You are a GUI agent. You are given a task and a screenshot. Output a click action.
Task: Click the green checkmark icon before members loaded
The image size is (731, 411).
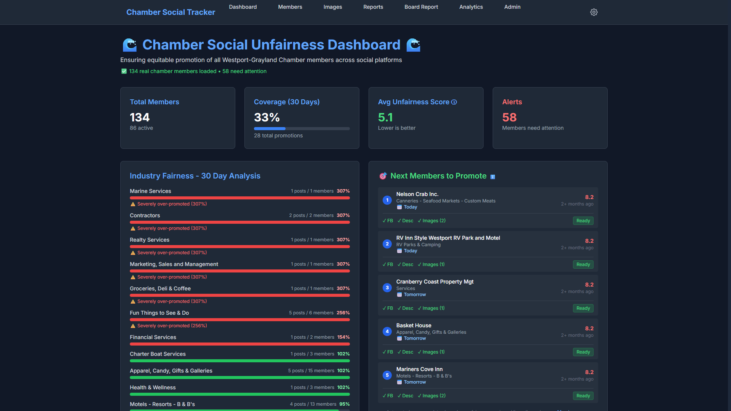click(124, 71)
